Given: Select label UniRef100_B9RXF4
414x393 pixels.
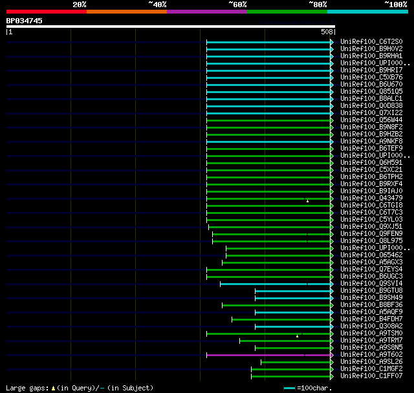Looking at the screenshot, I should click(x=371, y=184).
